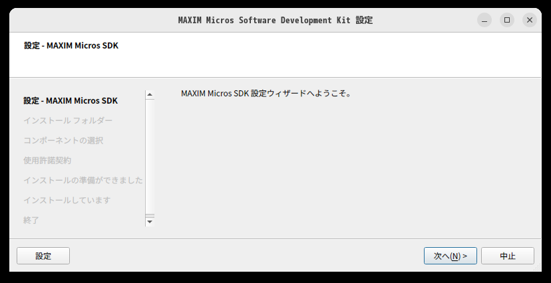This screenshot has width=551, height=283.
Task: Click the step list scroll up arrow
Action: [x=150, y=95]
